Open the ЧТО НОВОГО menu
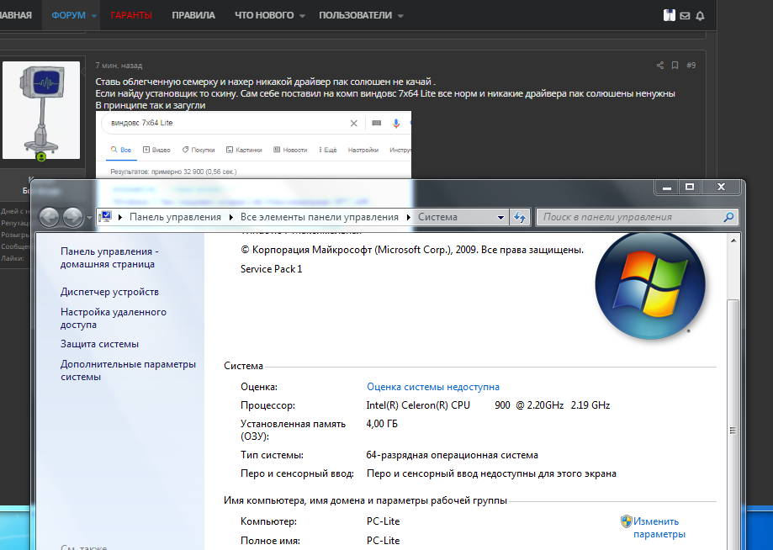Screen dimensions: 773x550 click(264, 15)
